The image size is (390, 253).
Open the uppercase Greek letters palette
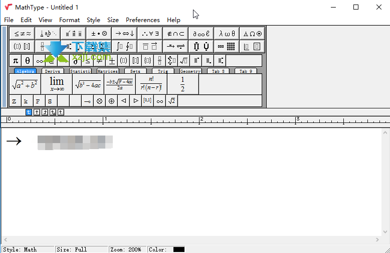(x=253, y=34)
